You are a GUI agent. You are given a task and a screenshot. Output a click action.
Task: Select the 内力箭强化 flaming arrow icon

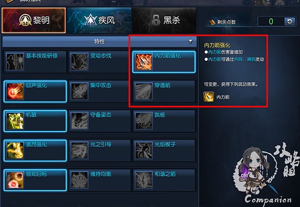click(144, 62)
